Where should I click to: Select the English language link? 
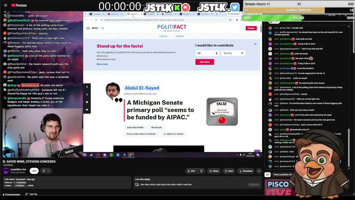(x=163, y=36)
